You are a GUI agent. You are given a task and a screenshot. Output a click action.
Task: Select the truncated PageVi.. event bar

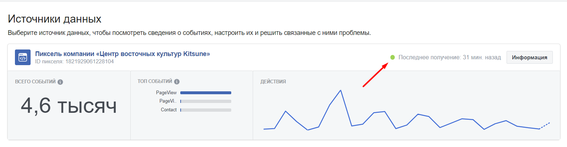[x=206, y=101]
